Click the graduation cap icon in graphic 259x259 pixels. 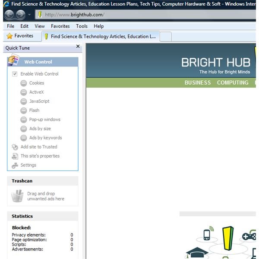pyautogui.click(x=197, y=253)
